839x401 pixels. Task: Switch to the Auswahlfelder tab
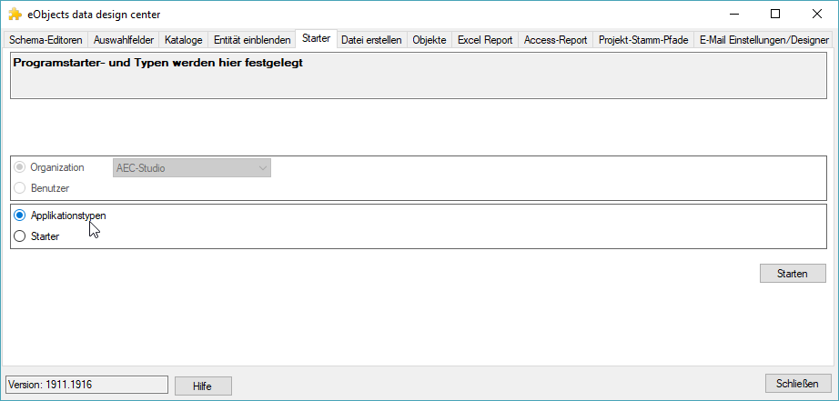pyautogui.click(x=124, y=40)
